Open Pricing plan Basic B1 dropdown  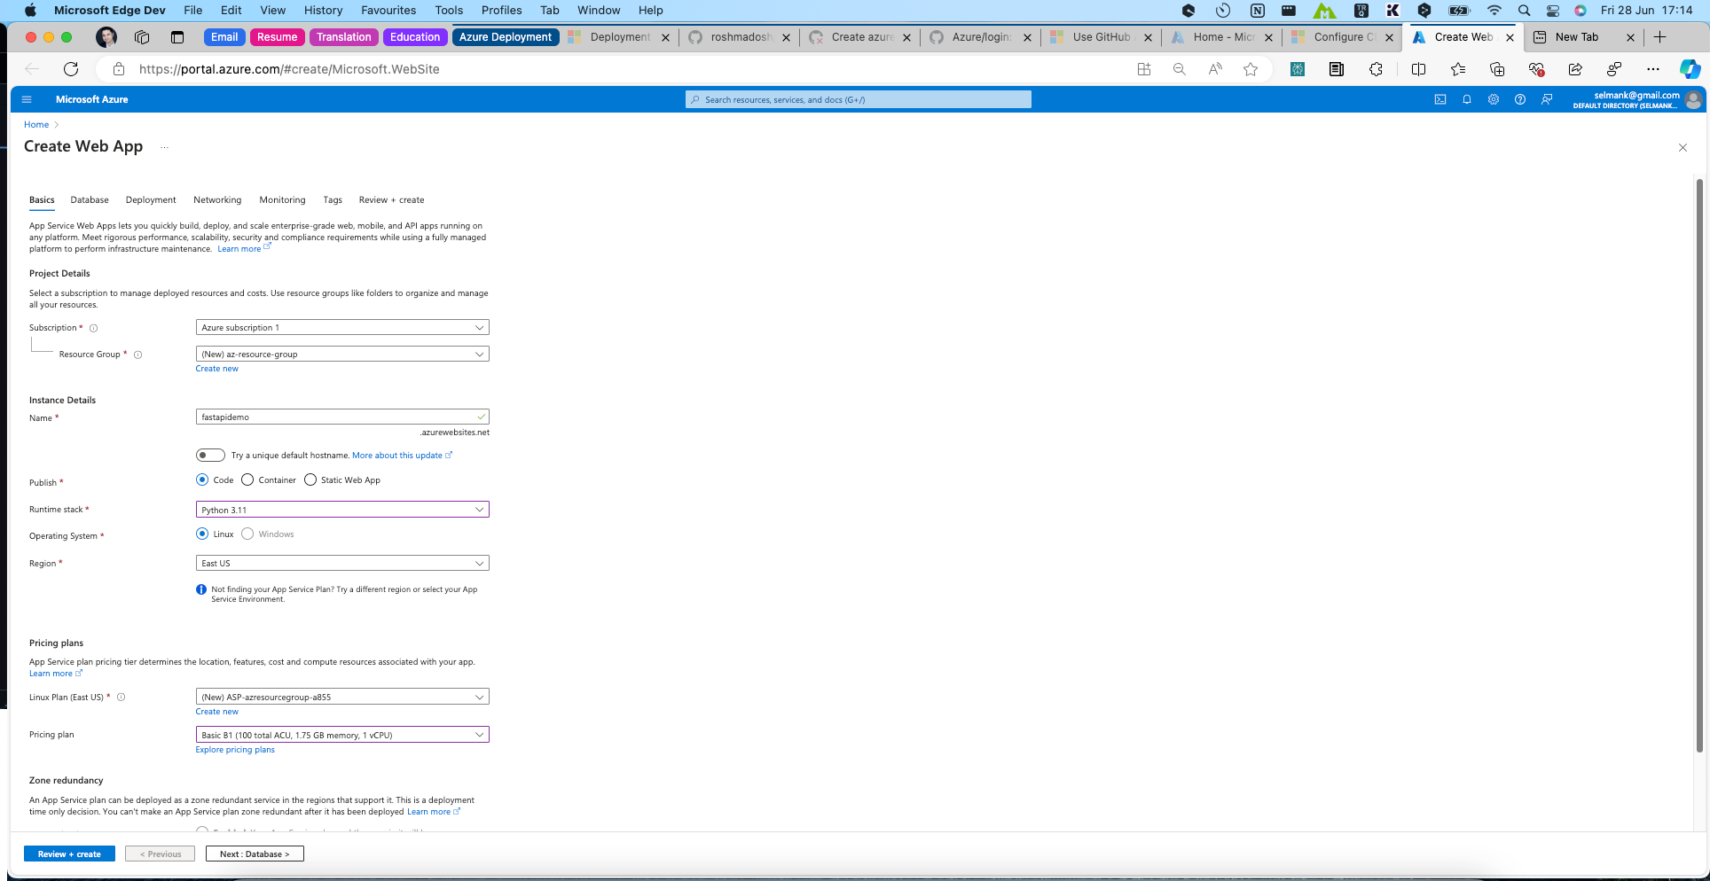coord(342,735)
